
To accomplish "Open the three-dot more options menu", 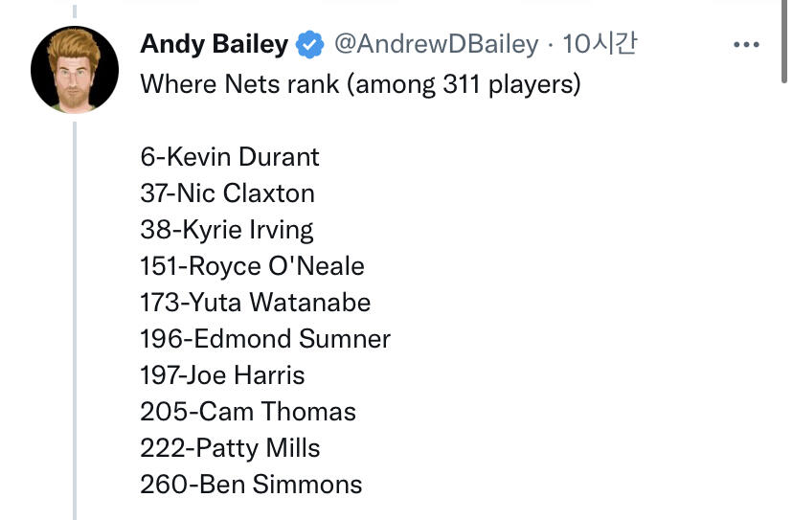I will [745, 44].
